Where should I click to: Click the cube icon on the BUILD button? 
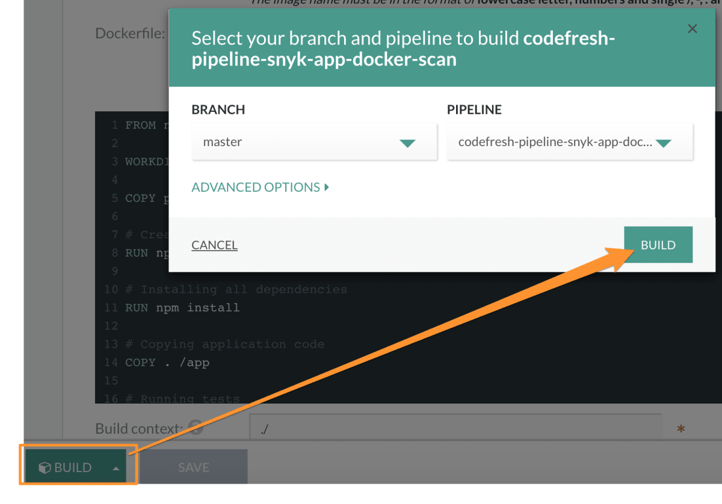click(45, 466)
